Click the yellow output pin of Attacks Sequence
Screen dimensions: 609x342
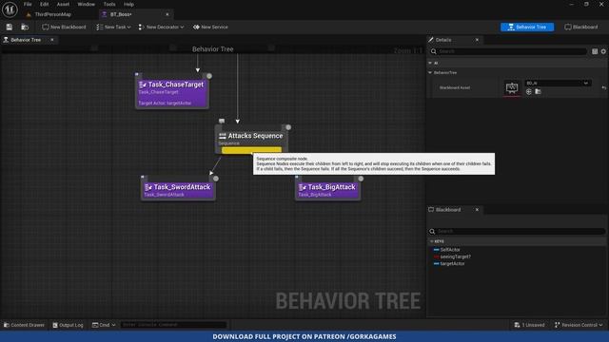251,150
